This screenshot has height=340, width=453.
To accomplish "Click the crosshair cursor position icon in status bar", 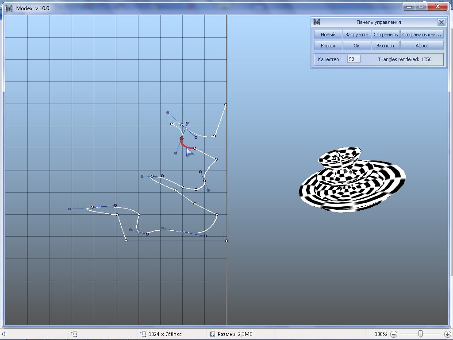I will click(4, 334).
